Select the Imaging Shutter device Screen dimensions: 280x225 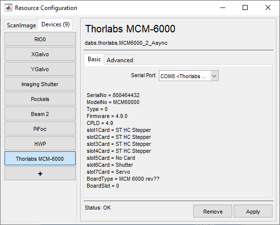[40, 84]
